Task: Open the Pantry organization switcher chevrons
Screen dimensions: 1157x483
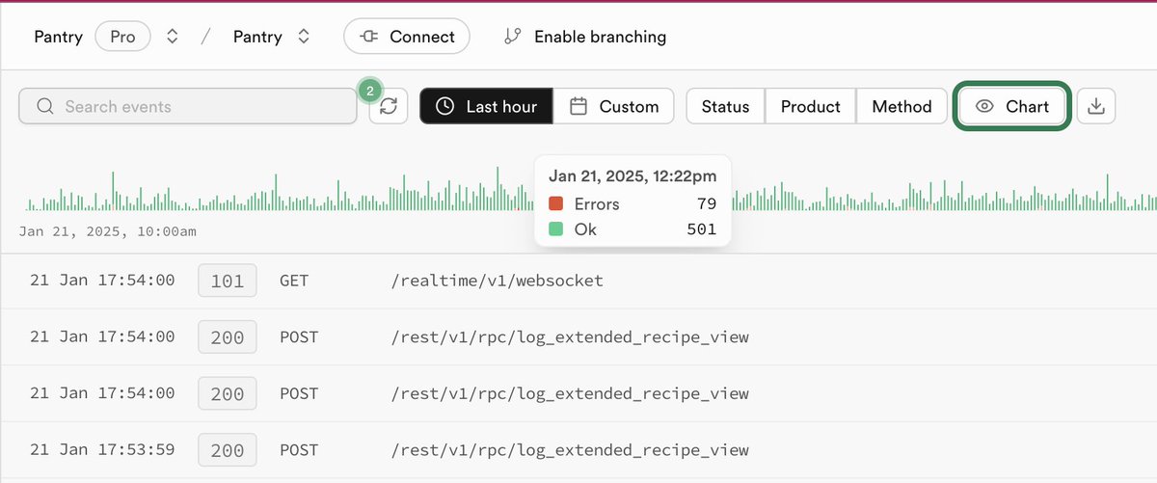Action: pos(173,37)
